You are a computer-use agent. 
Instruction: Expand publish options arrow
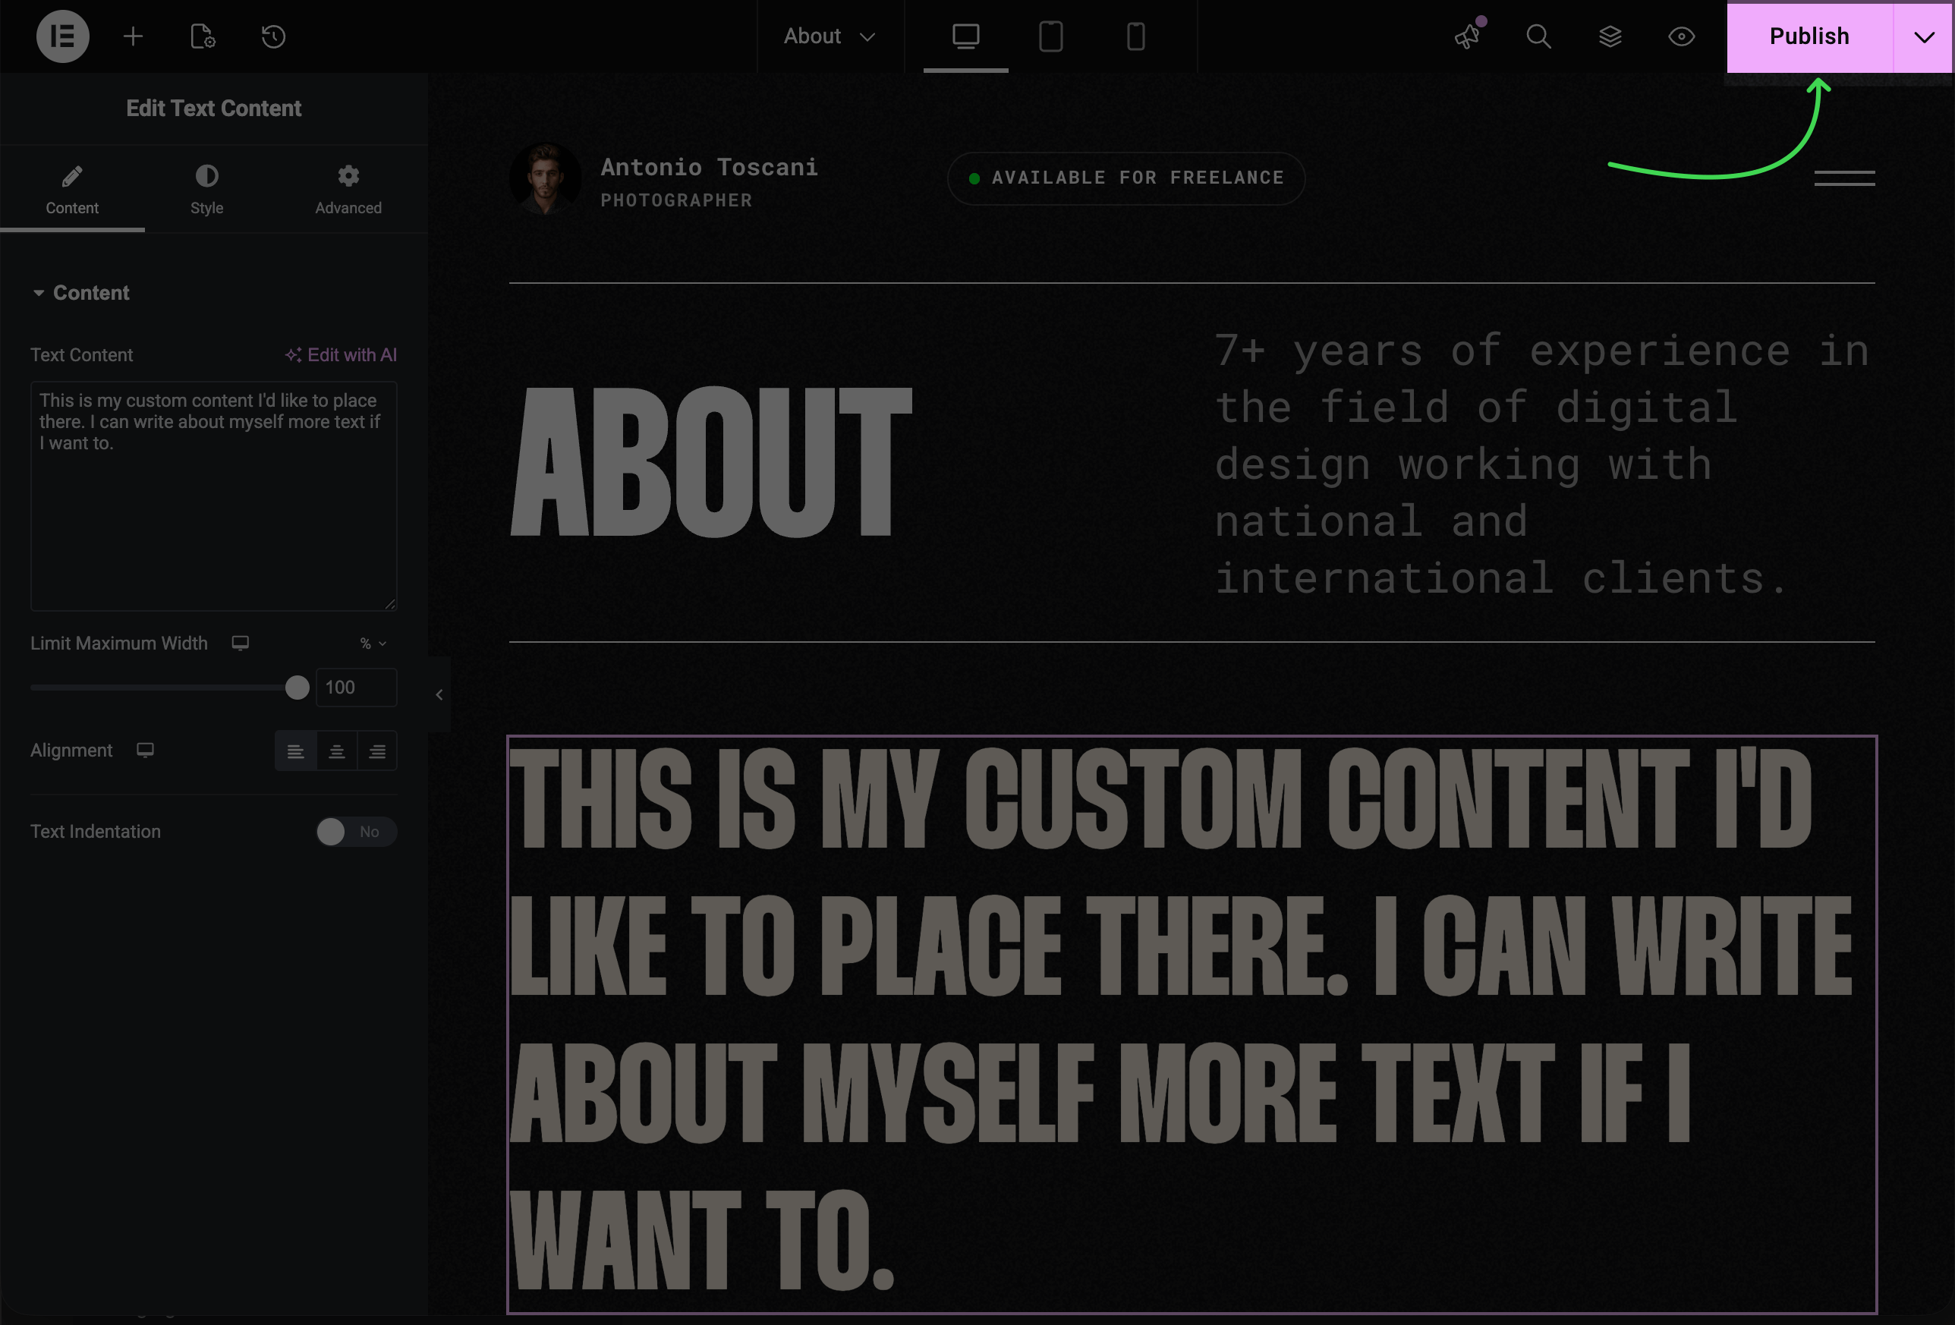tap(1923, 36)
